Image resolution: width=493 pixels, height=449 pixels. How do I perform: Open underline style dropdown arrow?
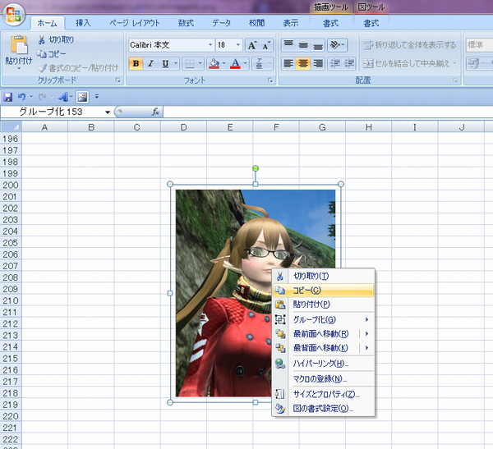pyautogui.click(x=176, y=64)
